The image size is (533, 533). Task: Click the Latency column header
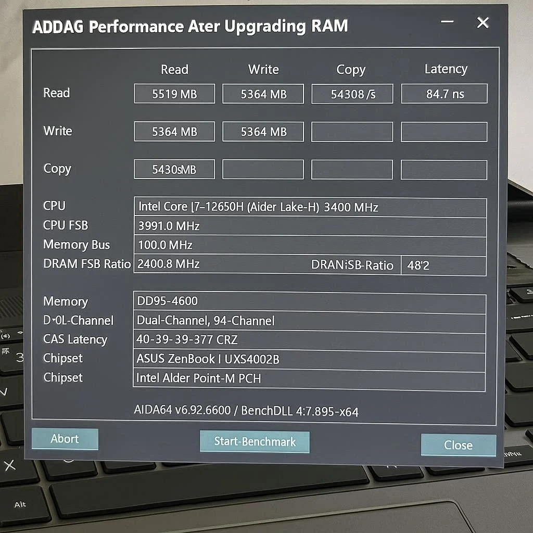click(x=446, y=69)
